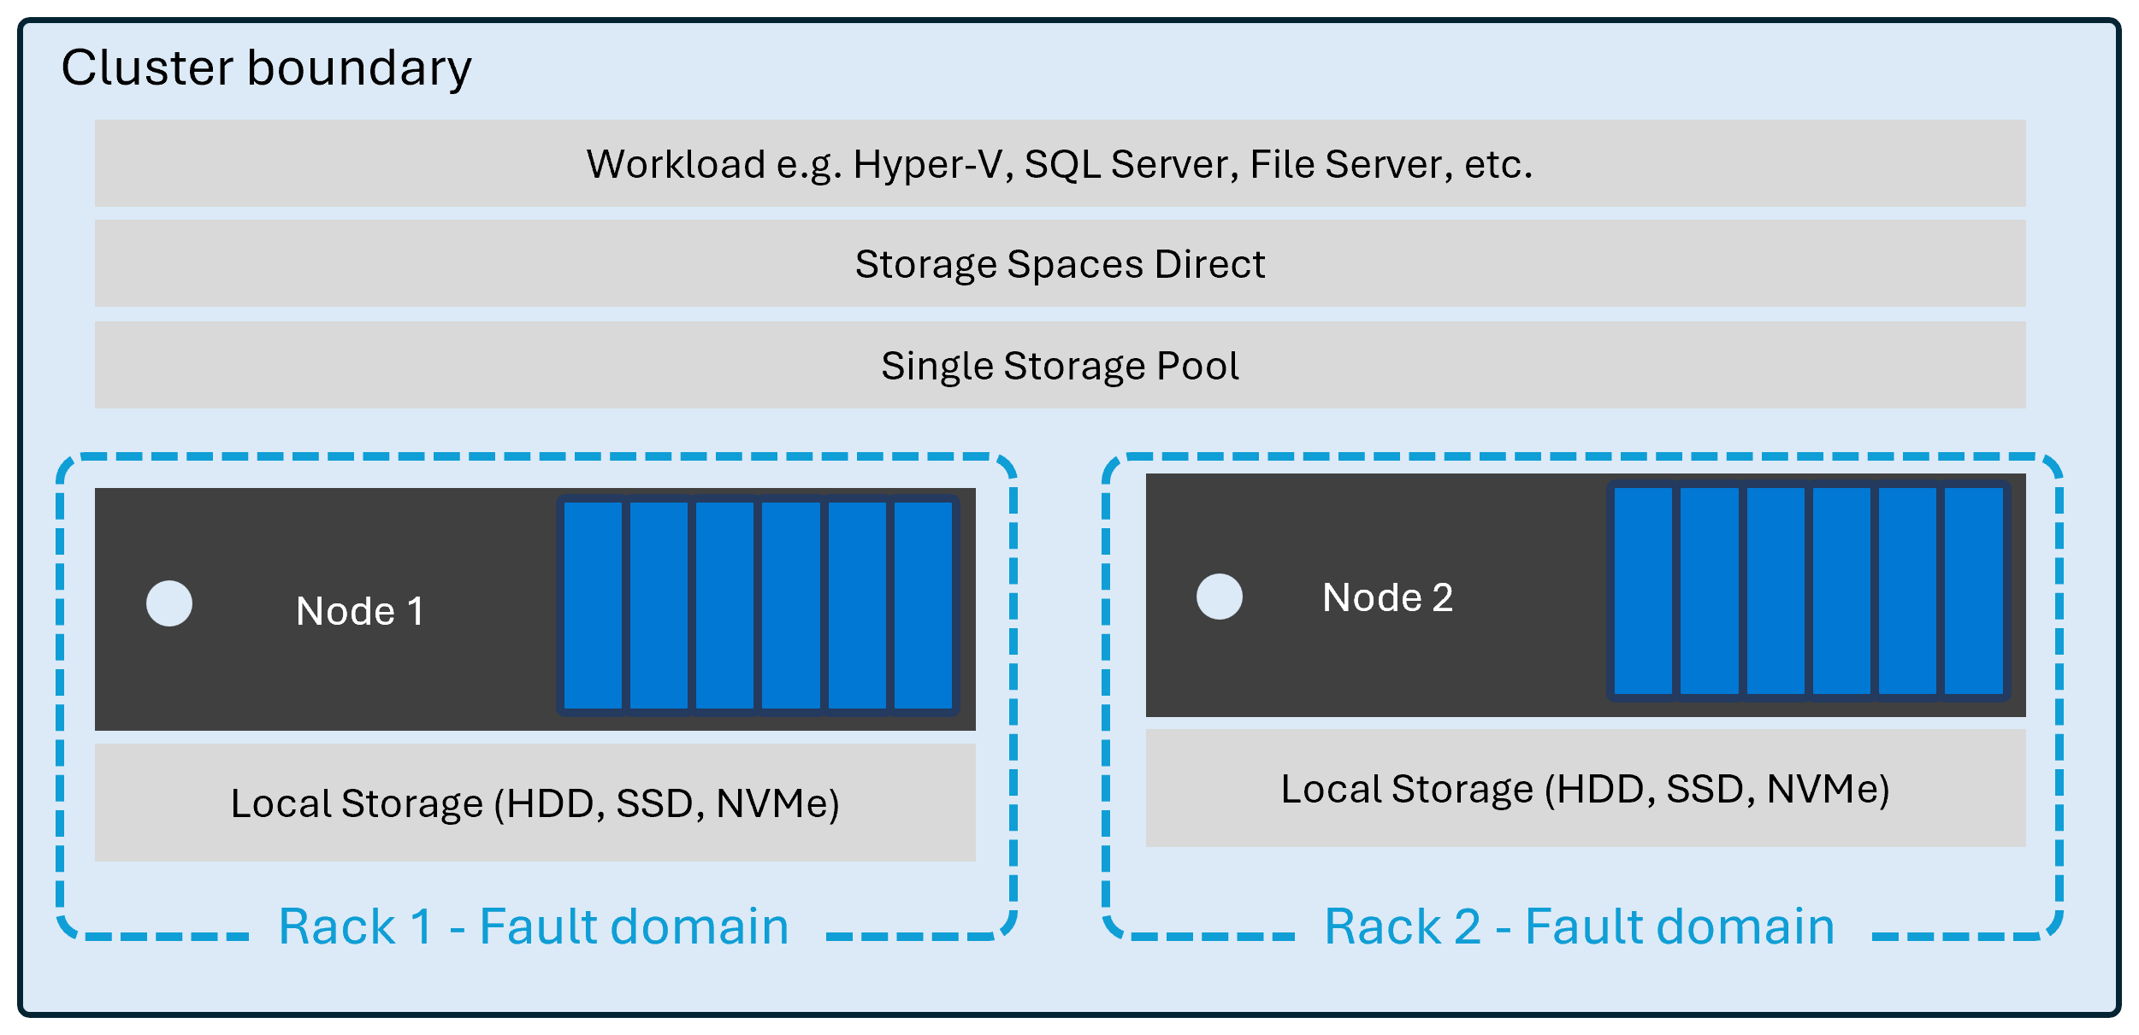Click the Rack 2 - Fault domain label
2139x1035 pixels.
1579,926
